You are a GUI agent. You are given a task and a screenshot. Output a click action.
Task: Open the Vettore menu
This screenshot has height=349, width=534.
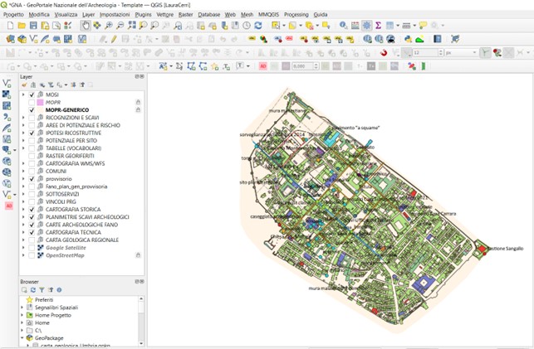click(165, 15)
